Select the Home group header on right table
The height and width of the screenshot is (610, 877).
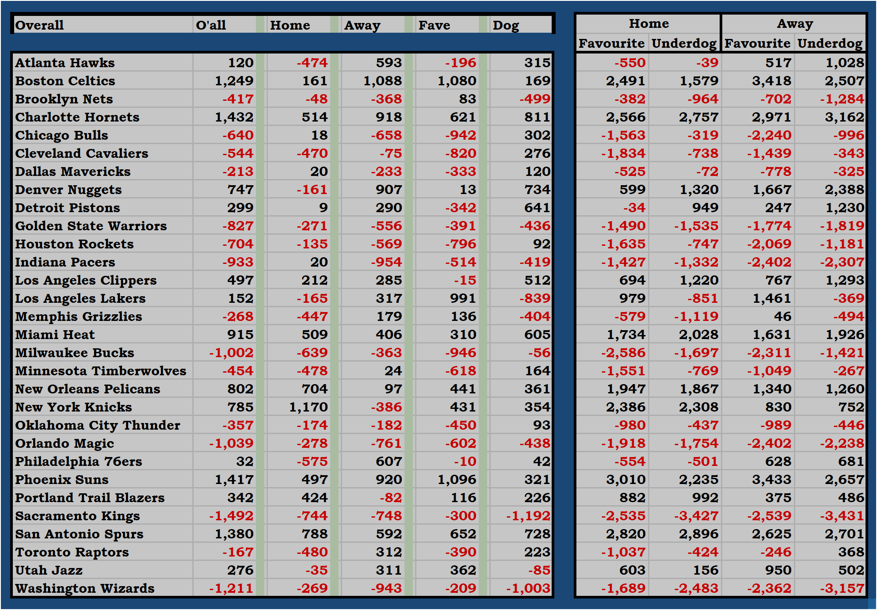(x=648, y=23)
